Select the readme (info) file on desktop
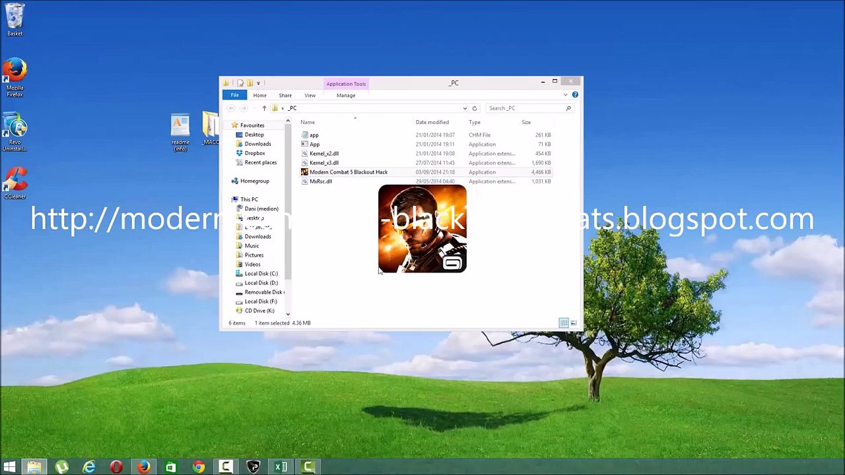Screen dimensions: 845x475 point(180,133)
